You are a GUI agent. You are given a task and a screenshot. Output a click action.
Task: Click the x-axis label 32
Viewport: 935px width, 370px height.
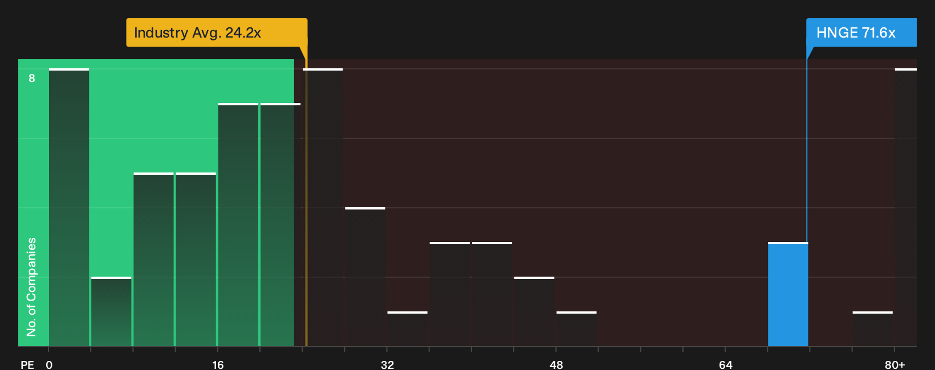pyautogui.click(x=387, y=364)
